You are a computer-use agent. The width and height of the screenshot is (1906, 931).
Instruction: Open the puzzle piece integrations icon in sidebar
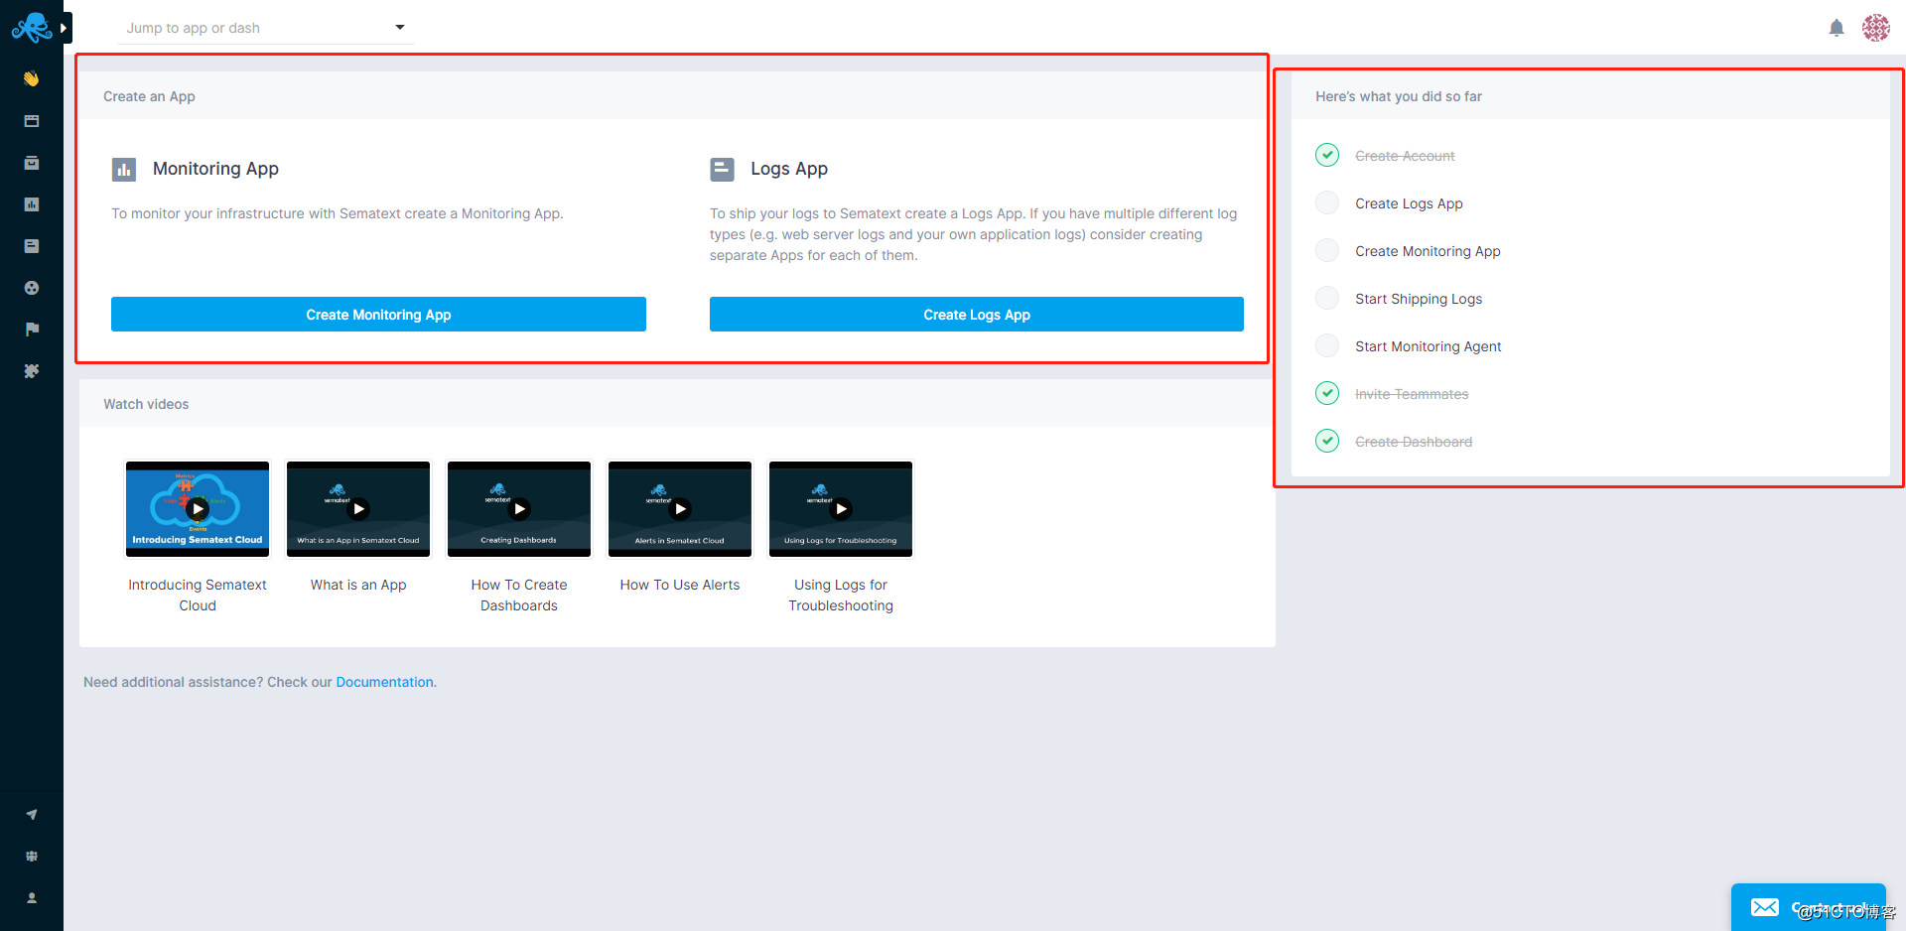[32, 371]
